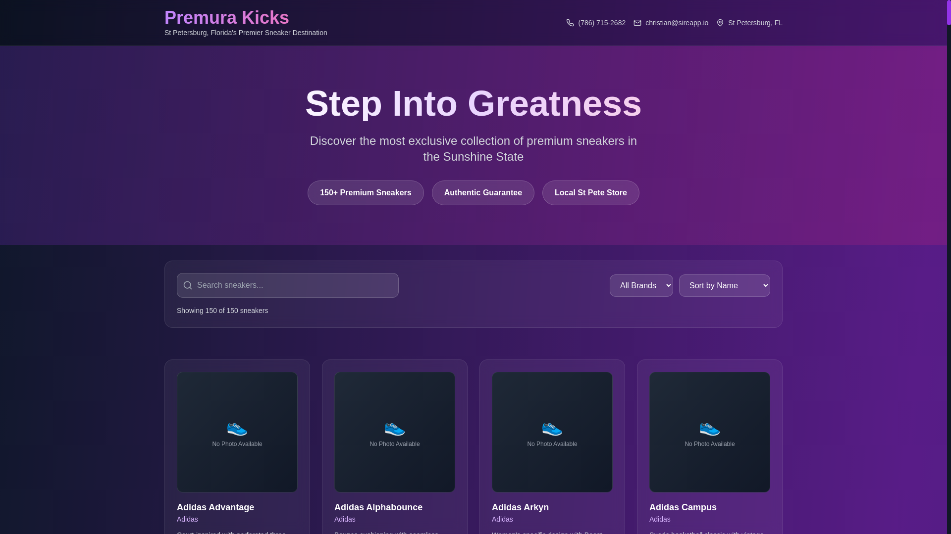Open the All Brands dropdown
This screenshot has width=951, height=534.
[641, 286]
